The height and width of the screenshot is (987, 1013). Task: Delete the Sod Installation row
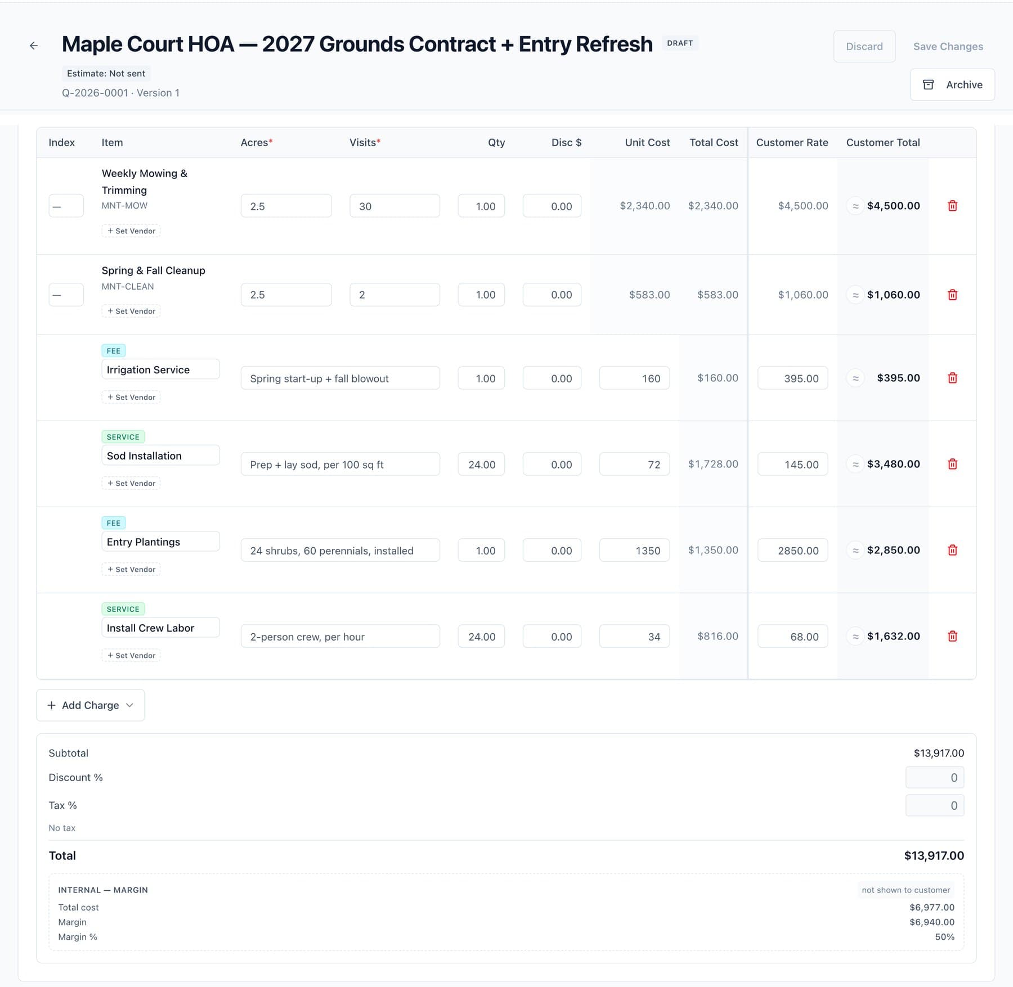tap(952, 464)
